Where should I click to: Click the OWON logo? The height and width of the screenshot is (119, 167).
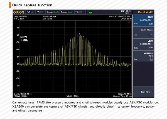click(19, 12)
